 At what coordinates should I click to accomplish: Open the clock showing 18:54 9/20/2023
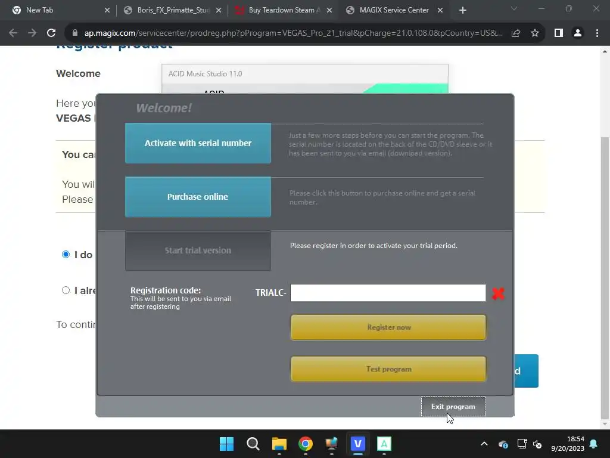pos(568,444)
